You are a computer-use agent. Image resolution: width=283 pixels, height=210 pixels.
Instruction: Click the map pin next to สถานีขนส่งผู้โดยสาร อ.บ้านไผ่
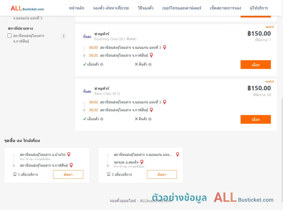(x=69, y=154)
